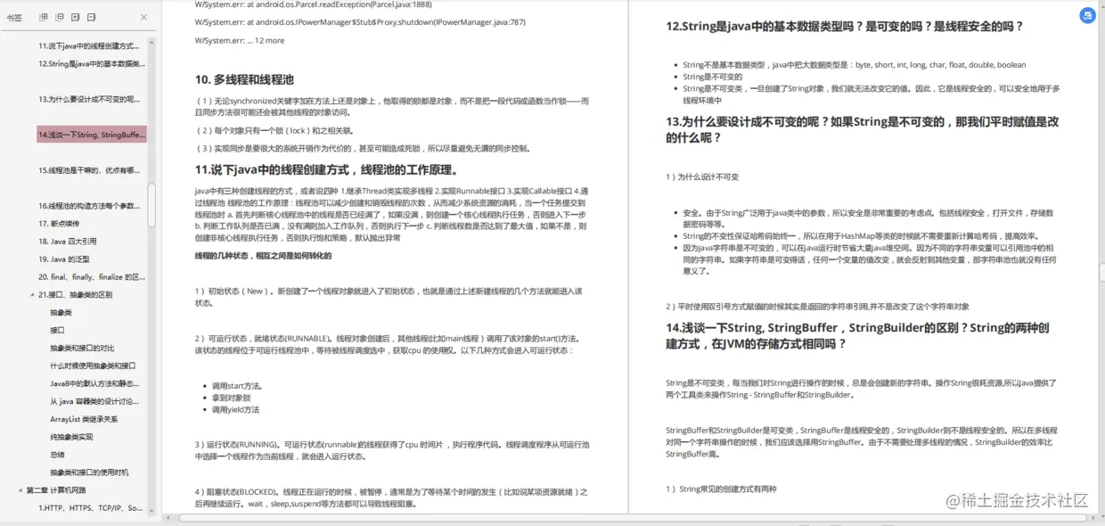Go to sub-bookmark 从 java 容器类的设计讨论
The width and height of the screenshot is (1105, 526).
point(94,401)
